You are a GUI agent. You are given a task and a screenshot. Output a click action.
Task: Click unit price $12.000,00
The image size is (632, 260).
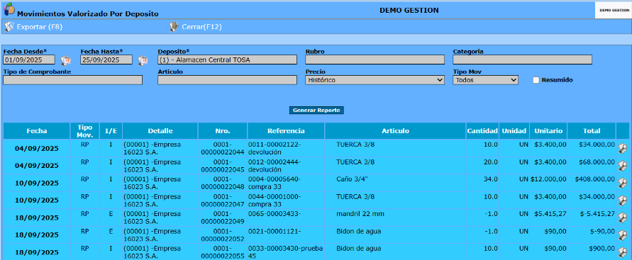548,179
